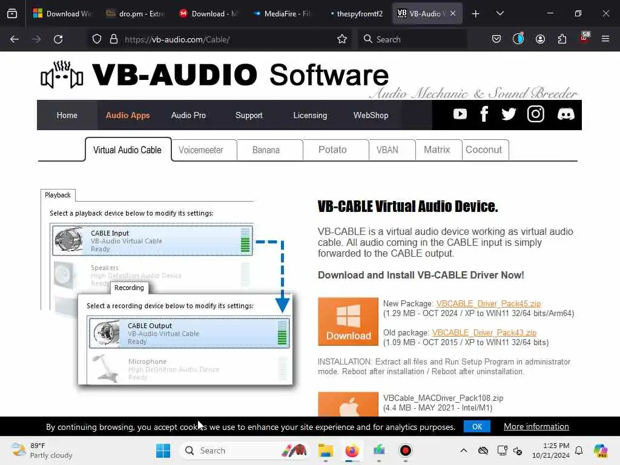
Task: Click the red recorder taskbar icon
Action: [x=405, y=450]
